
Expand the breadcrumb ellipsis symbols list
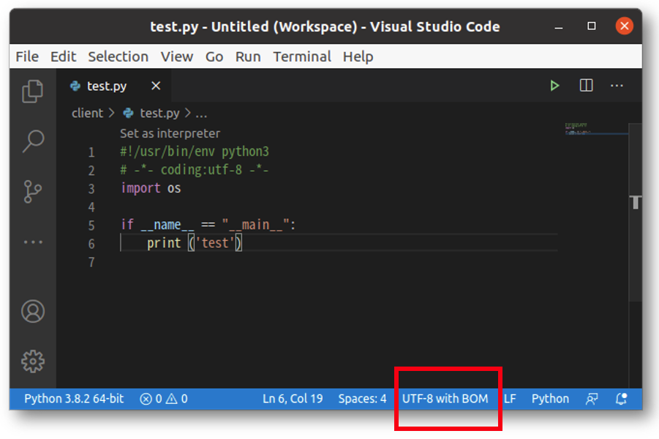[201, 113]
